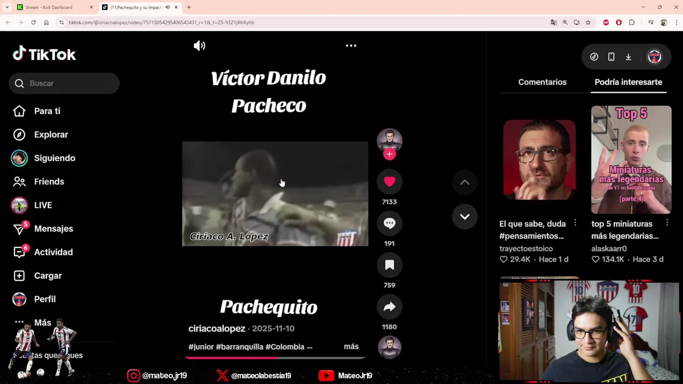Open the extensions puzzle menu
This screenshot has width=683, height=384.
pyautogui.click(x=632, y=22)
